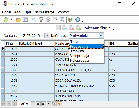
Task: Click the funnel filter icon
Action: [41, 20]
